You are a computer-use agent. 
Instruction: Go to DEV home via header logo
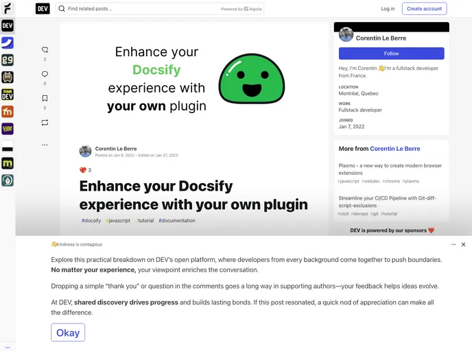pos(43,9)
